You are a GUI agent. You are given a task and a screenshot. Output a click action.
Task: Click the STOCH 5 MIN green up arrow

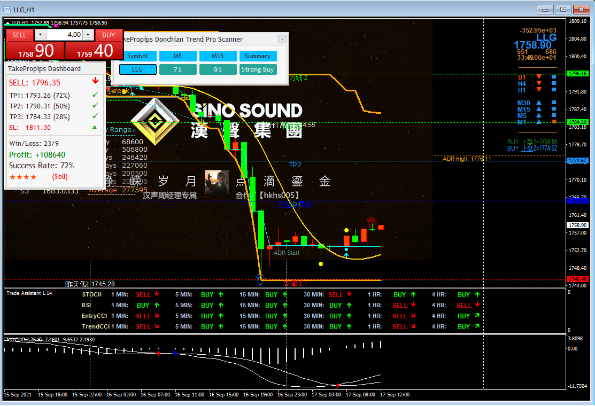click(221, 294)
